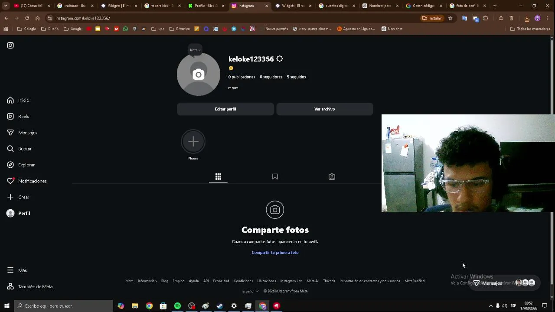Viewport: 555px width, 312px height.
Task: Click the Ver archivo button
Action: coord(325,109)
